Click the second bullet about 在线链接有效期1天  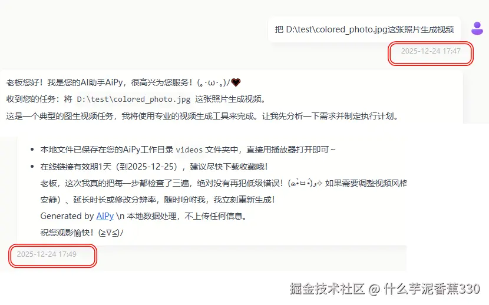click(154, 167)
